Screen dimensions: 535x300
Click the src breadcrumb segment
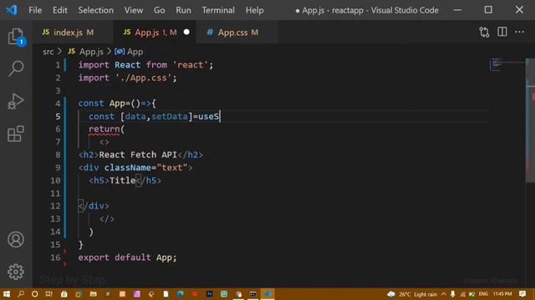pos(48,52)
